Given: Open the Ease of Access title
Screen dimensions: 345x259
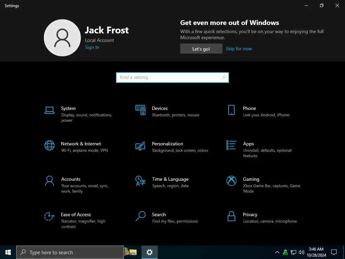Looking at the screenshot, I should 76,214.
